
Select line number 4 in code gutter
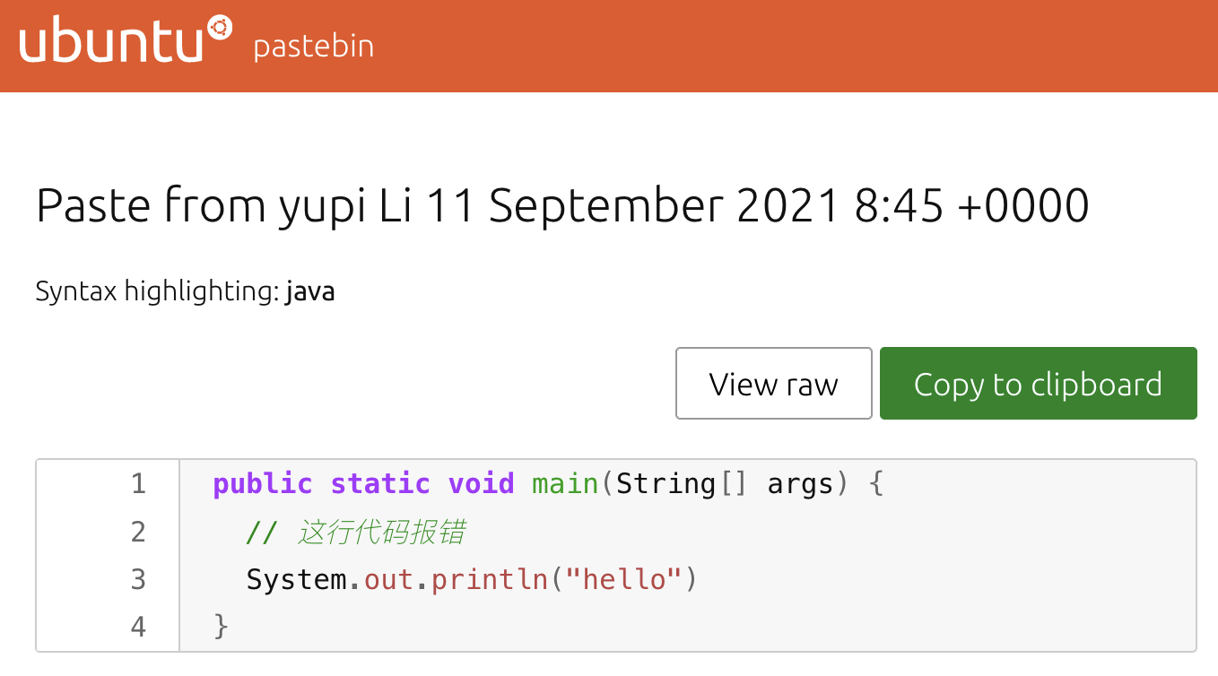138,627
